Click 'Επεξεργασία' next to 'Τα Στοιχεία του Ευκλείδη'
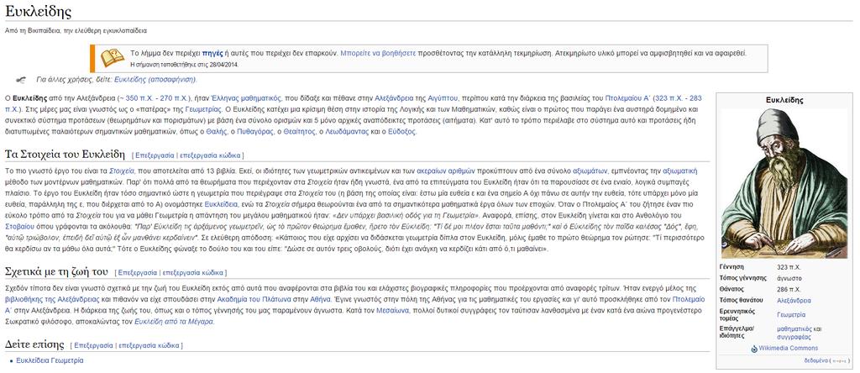The width and height of the screenshot is (860, 373). tap(155, 155)
